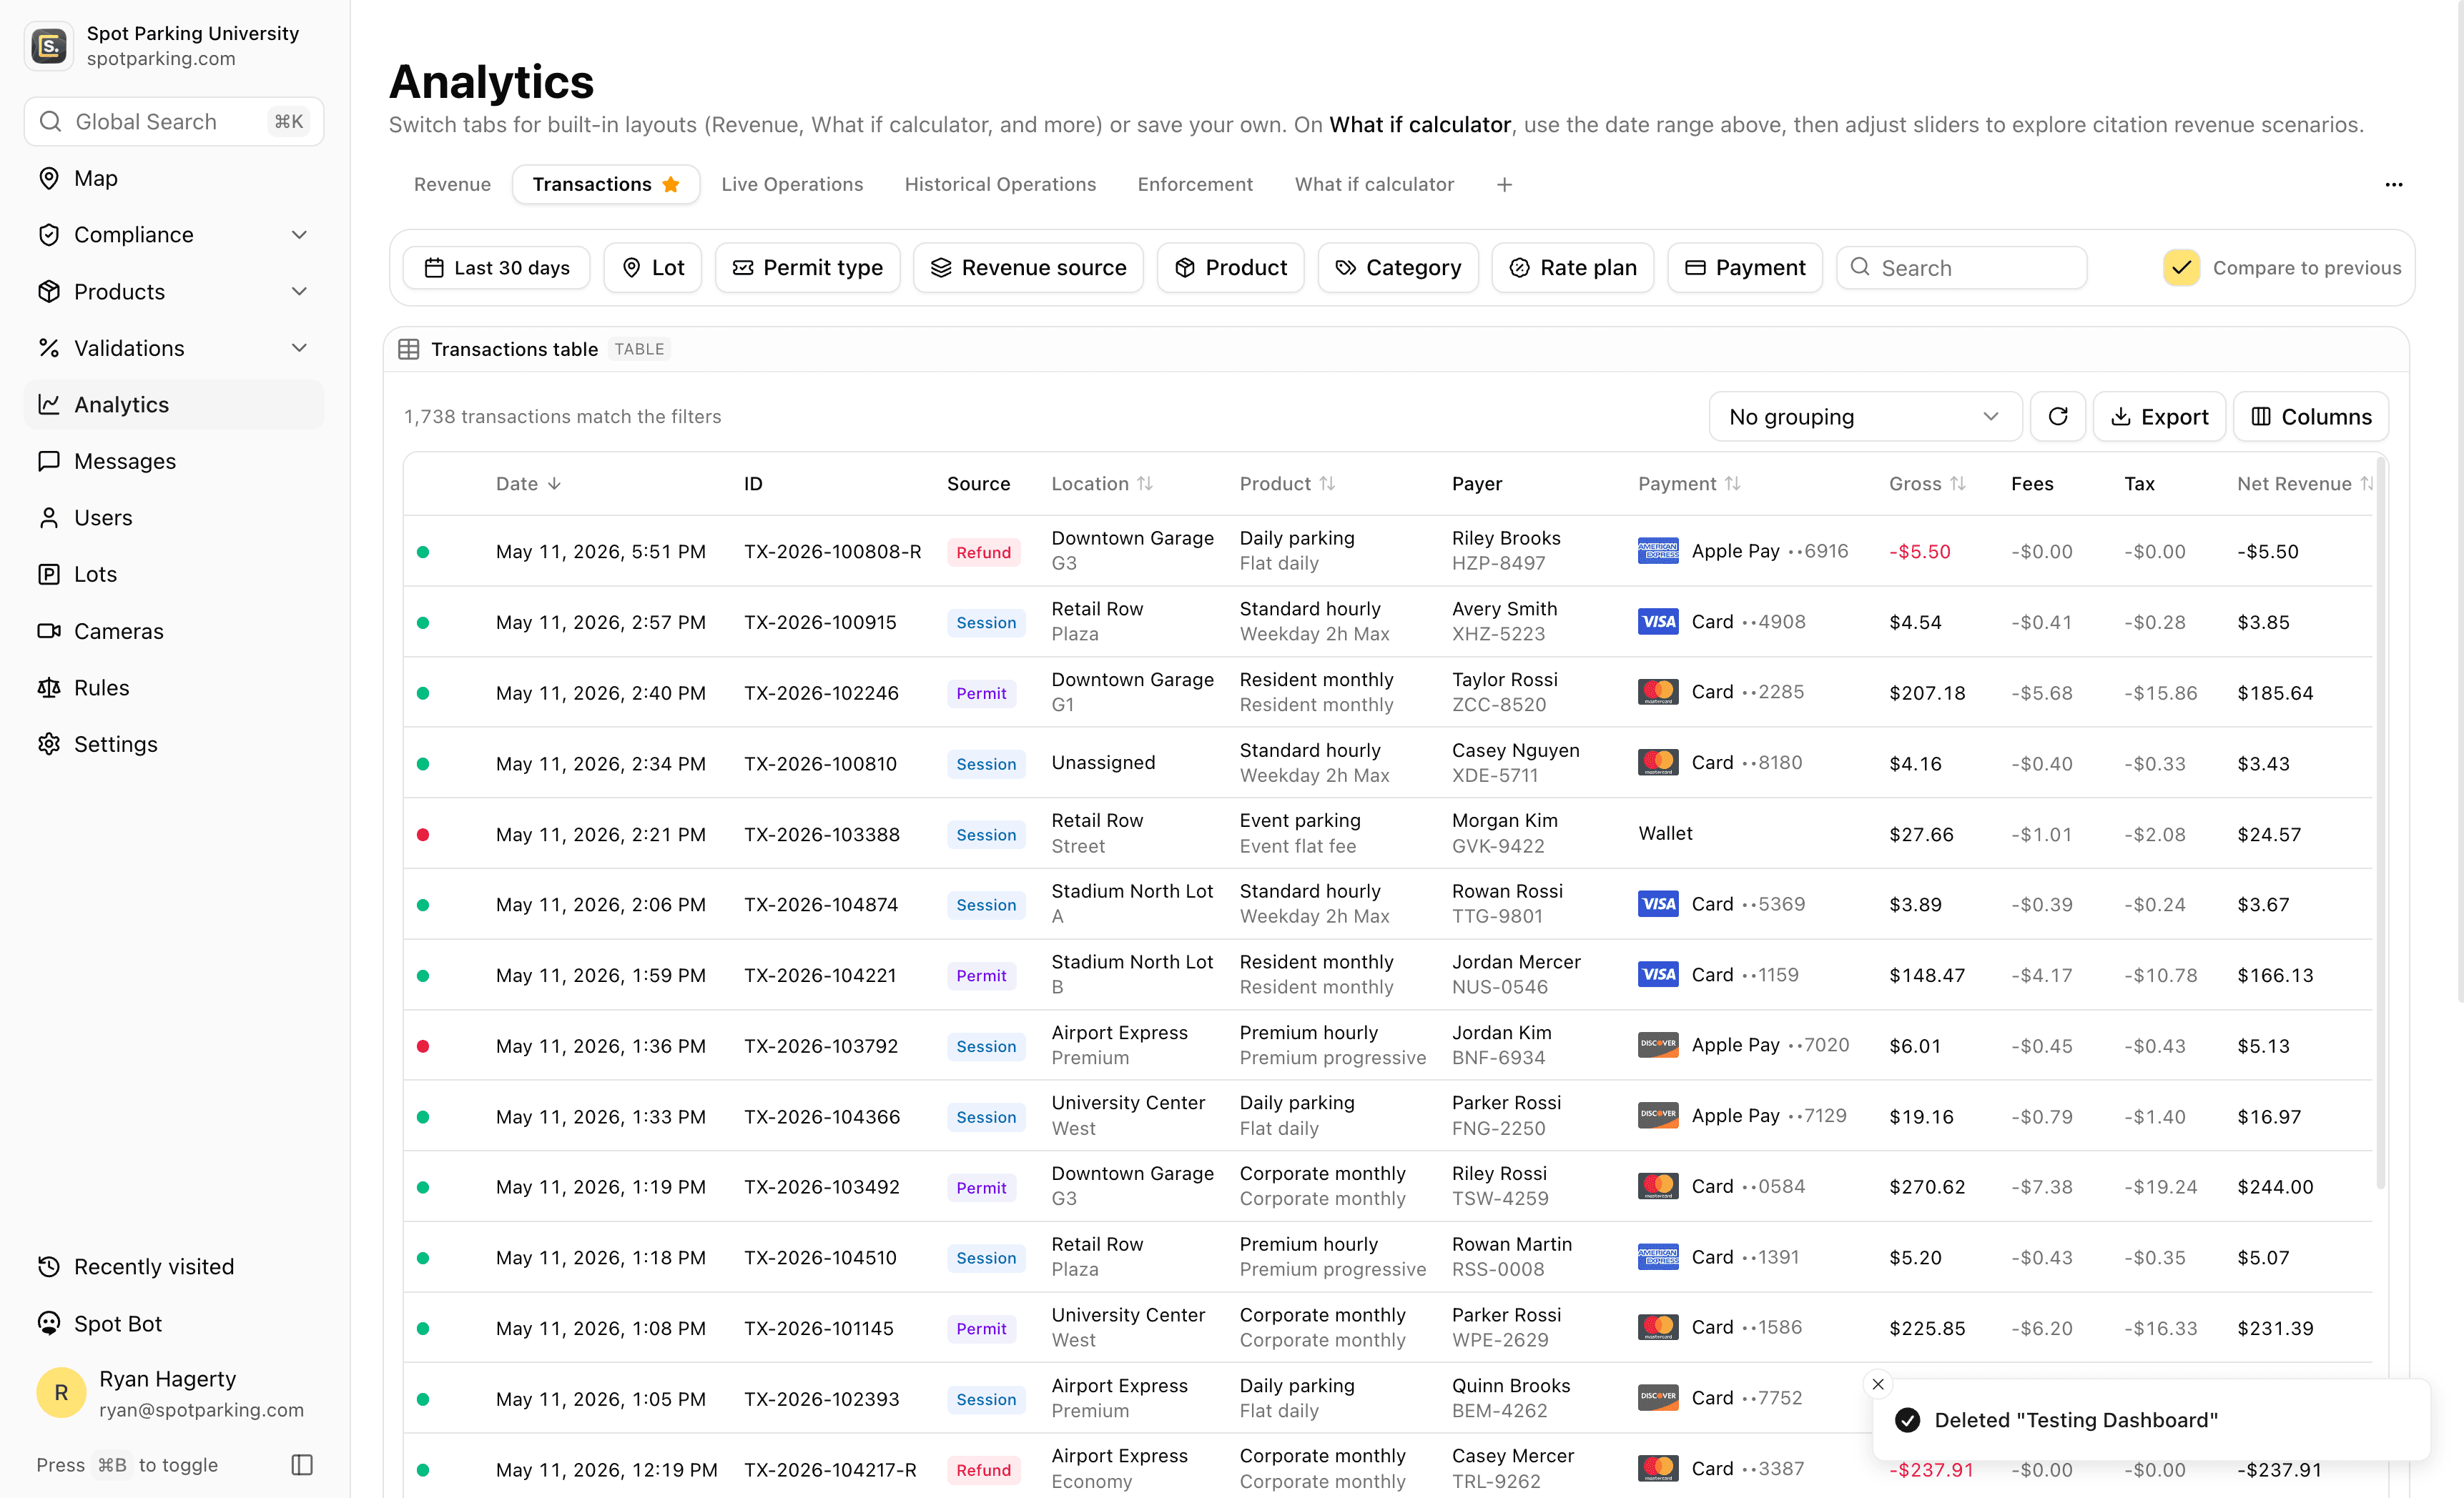Dismiss the Deleted Testing Dashboard toast

point(1877,1384)
